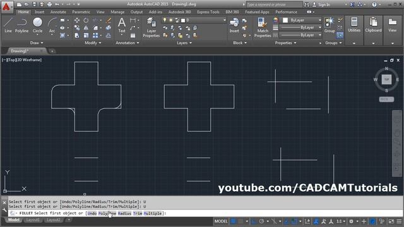Screen dimensions: 404x227
Task: Toggle hardware acceleration status bar icon
Action: [372, 221]
